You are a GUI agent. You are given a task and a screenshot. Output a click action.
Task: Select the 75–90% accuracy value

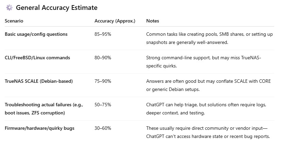(103, 81)
